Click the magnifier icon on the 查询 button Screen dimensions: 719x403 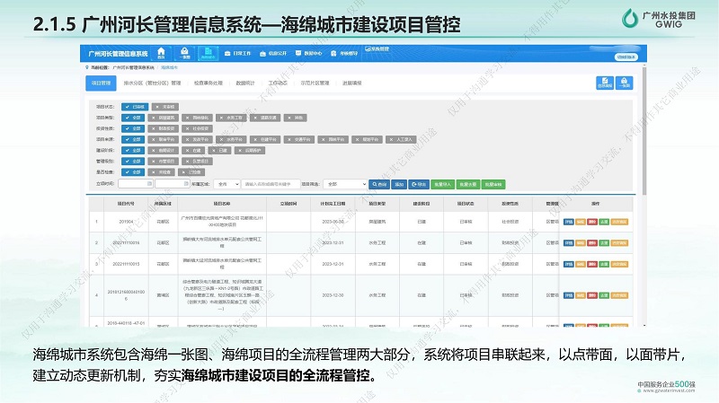375,184
